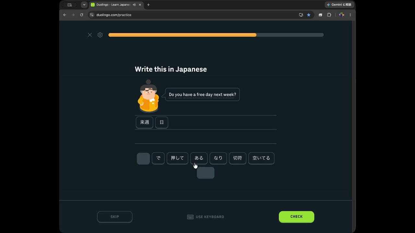This screenshot has height=233, width=415.
Task: Open the browser profile avatar
Action: pos(341,15)
